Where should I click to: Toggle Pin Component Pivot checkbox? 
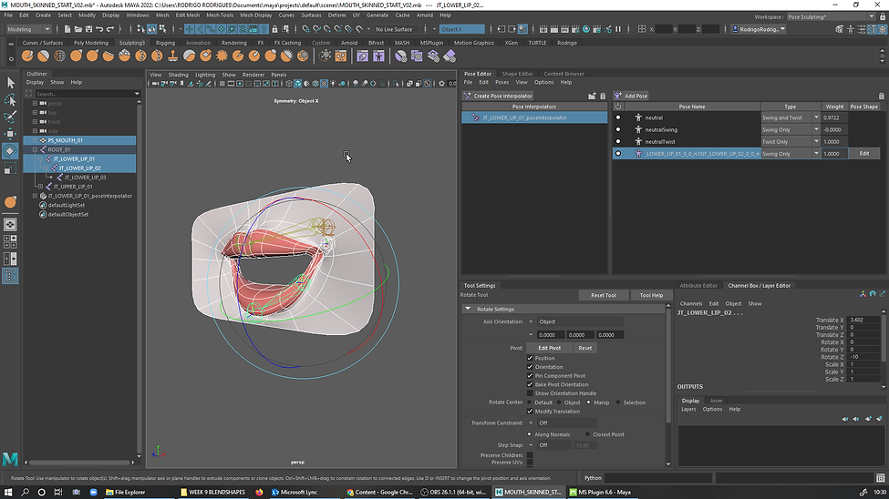[530, 375]
